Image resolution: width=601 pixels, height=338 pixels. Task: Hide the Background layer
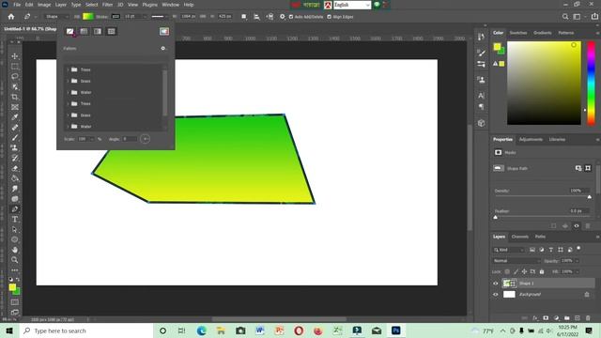(496, 295)
